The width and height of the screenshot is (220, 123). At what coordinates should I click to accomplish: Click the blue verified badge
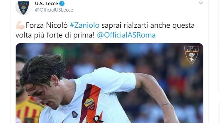click(62, 4)
